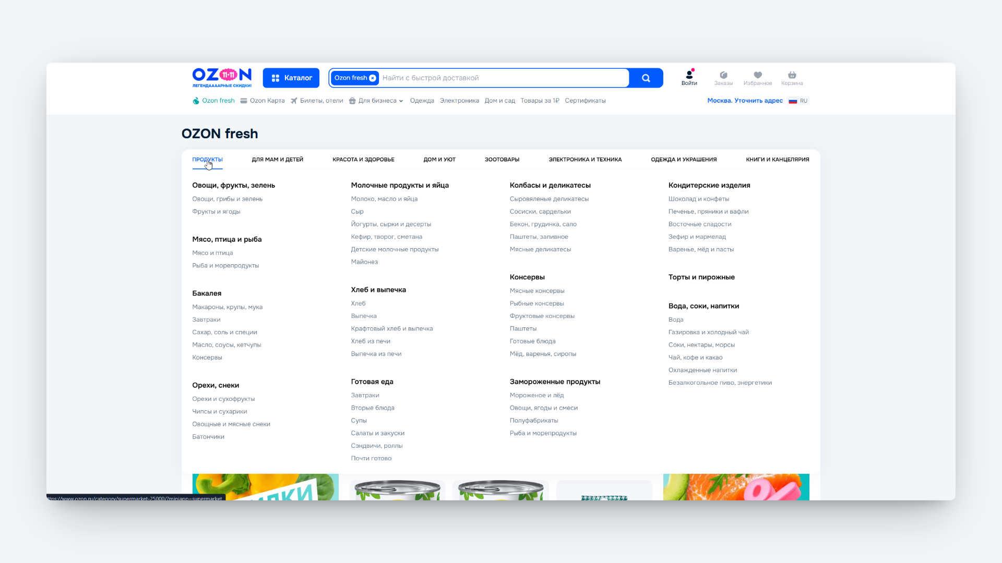Viewport: 1002px width, 563px height.
Task: Click Москва. Уточнить адрес link
Action: click(745, 101)
